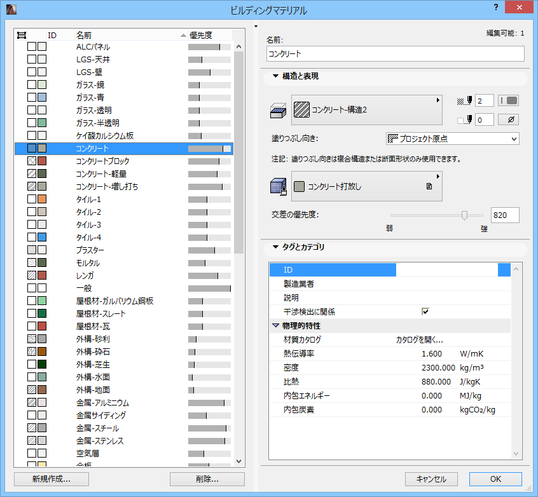This screenshot has width=538, height=497.
Task: Select 金属-アルミニウム in the material list
Action: pyautogui.click(x=124, y=402)
